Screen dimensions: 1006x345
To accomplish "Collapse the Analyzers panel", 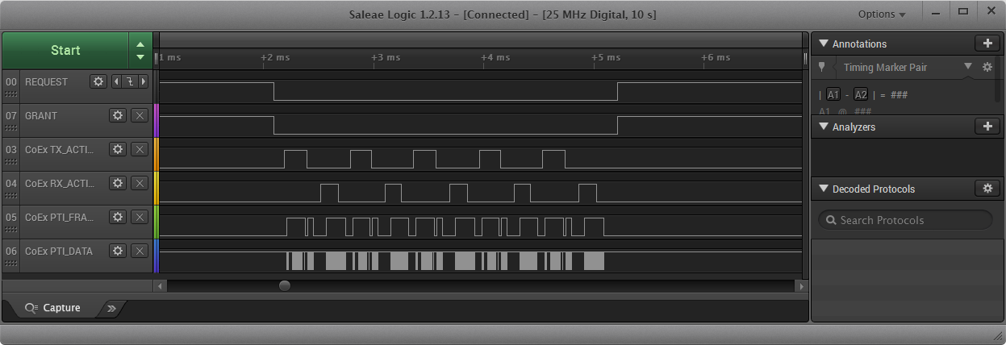I will (x=823, y=127).
